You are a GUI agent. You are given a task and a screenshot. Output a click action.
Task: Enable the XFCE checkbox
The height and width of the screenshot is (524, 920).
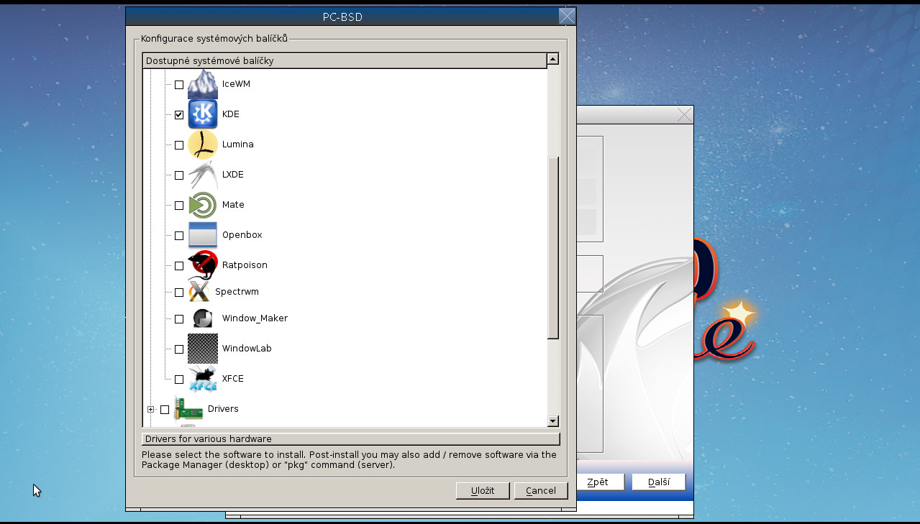tap(178, 379)
